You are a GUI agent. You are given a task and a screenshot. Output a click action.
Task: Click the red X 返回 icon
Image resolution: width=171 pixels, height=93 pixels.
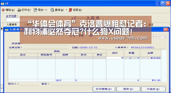71,10
